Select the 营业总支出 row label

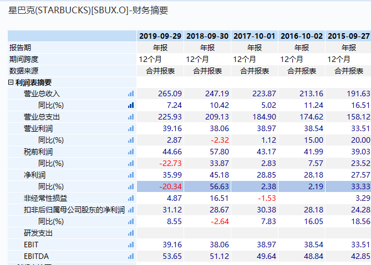42,117
